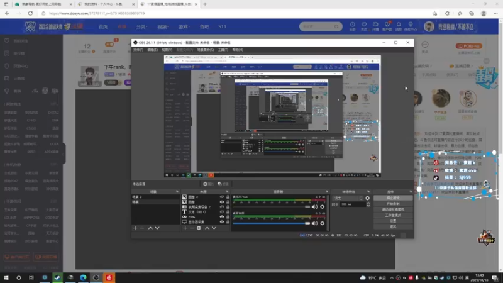Open the 编辑(E) menu in OBS

(x=152, y=50)
